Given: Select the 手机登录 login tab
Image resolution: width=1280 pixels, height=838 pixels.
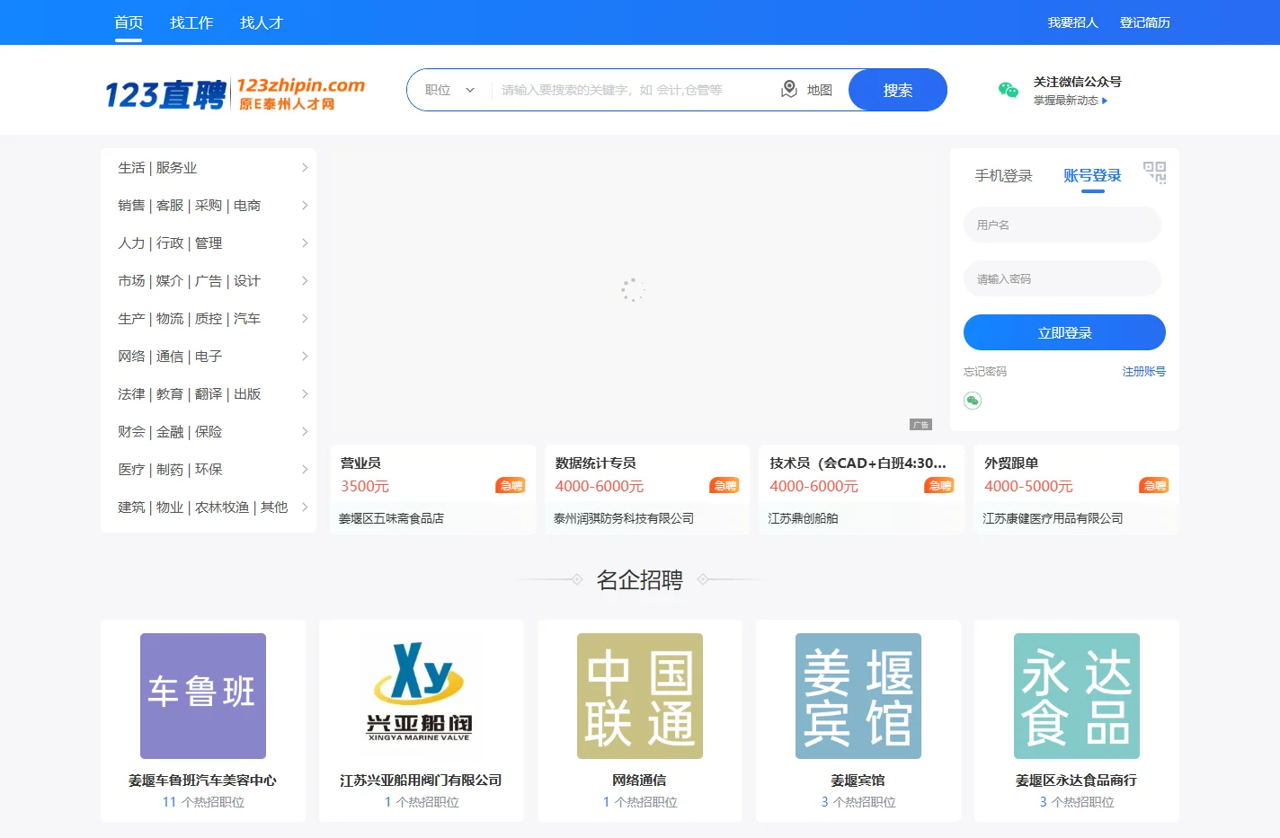Looking at the screenshot, I should click(1004, 175).
